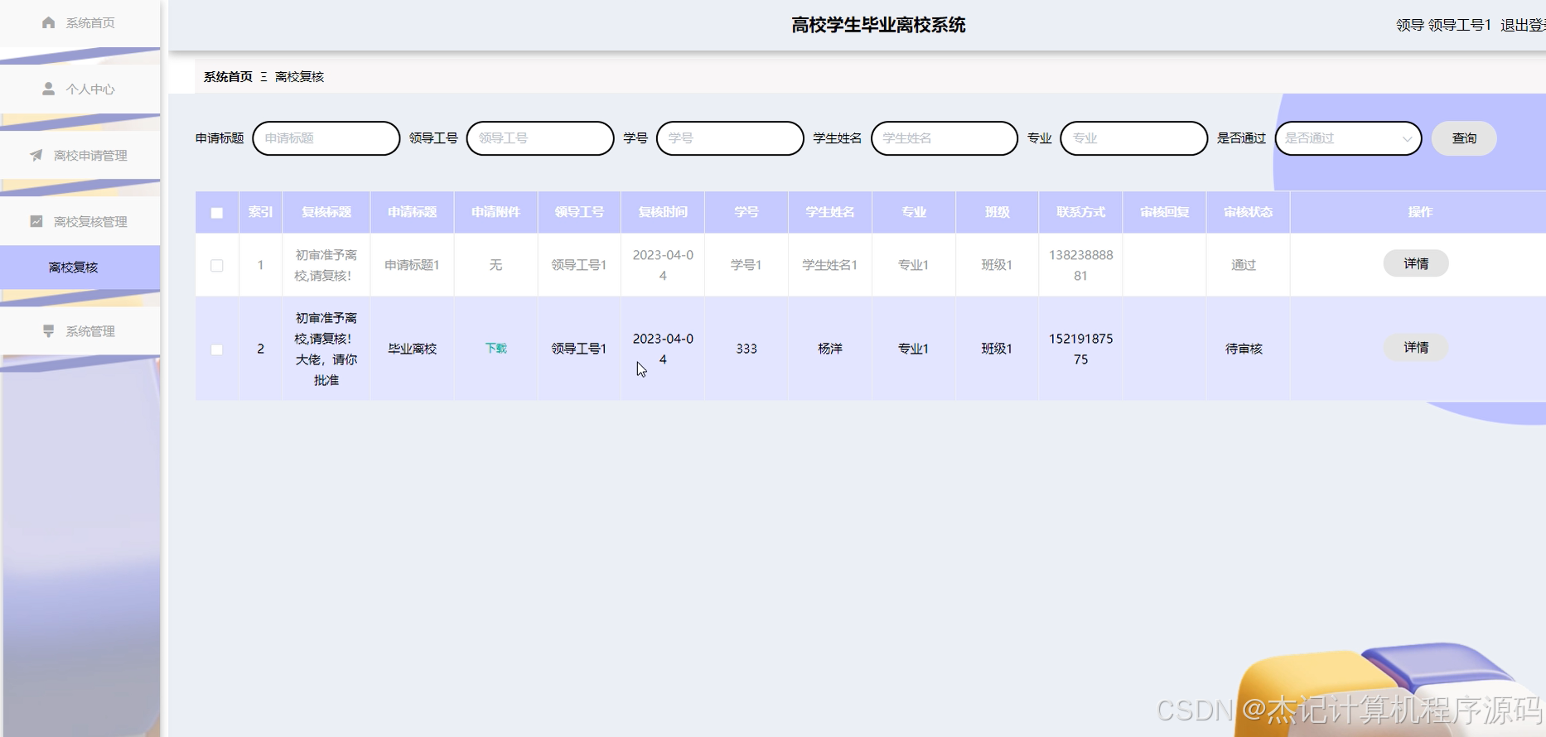The width and height of the screenshot is (1546, 737).
Task: Click the 复核时间 column header
Action: point(663,212)
